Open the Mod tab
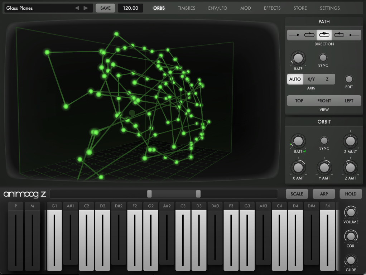This screenshot has width=366, height=275. click(246, 8)
